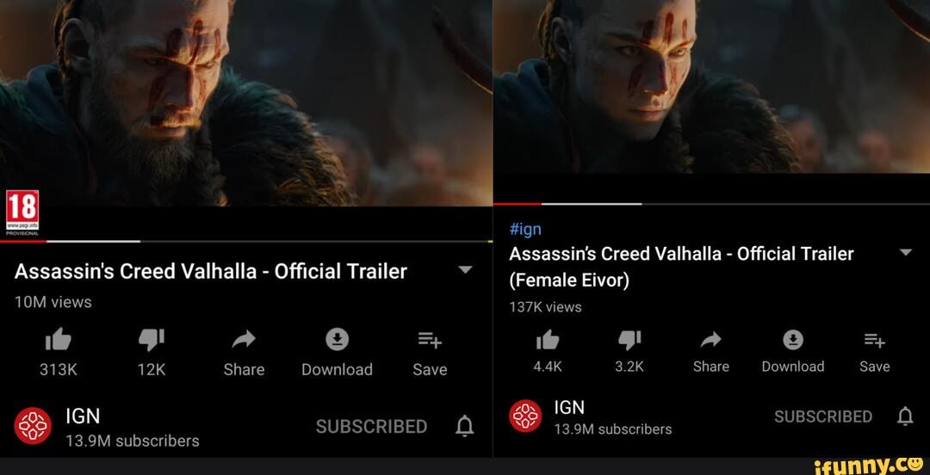Open the #ign hashtag link
Viewport: 930px width, 475px height.
pyautogui.click(x=525, y=230)
